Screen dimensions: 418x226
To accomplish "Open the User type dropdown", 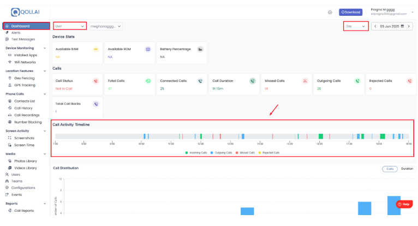I will click(x=70, y=26).
